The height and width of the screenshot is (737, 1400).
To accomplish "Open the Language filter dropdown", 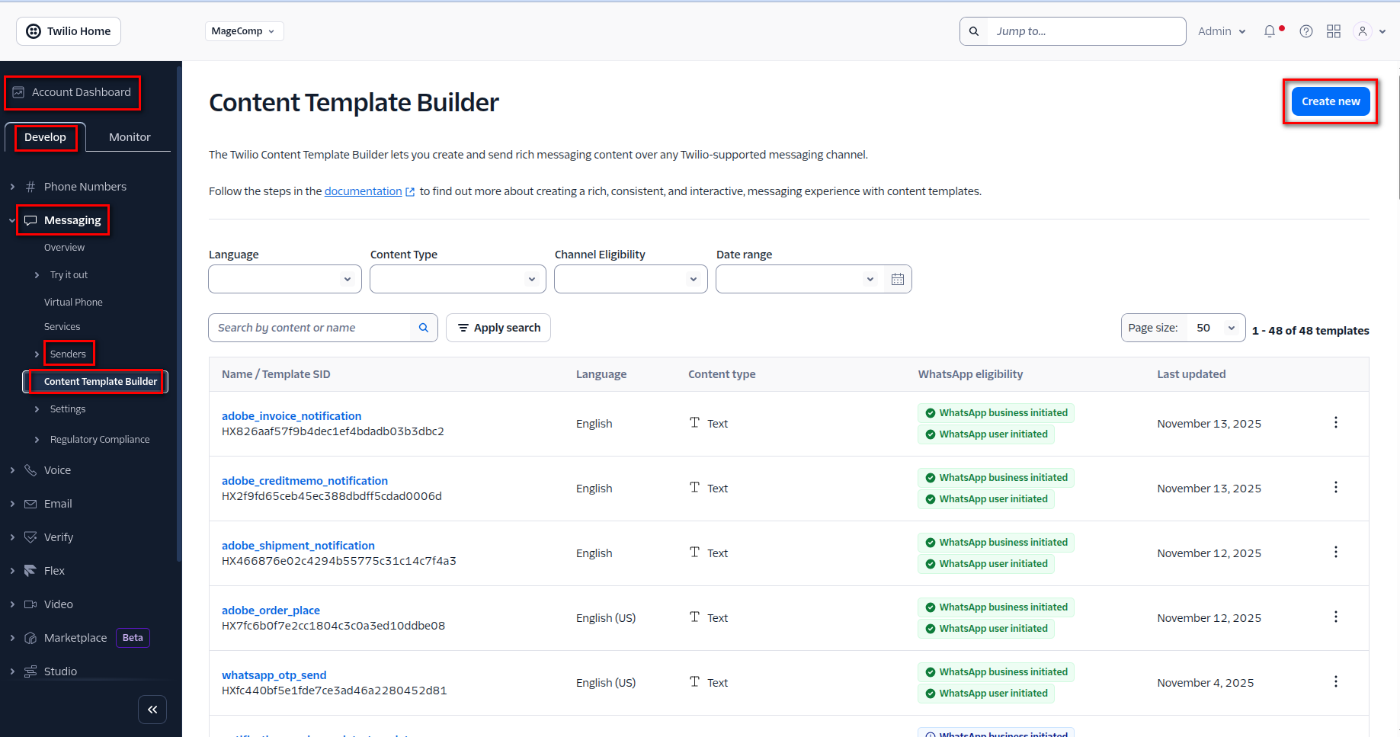I will pos(284,280).
